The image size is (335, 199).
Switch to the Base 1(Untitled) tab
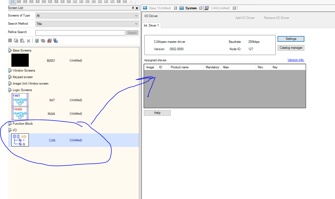tap(160, 8)
